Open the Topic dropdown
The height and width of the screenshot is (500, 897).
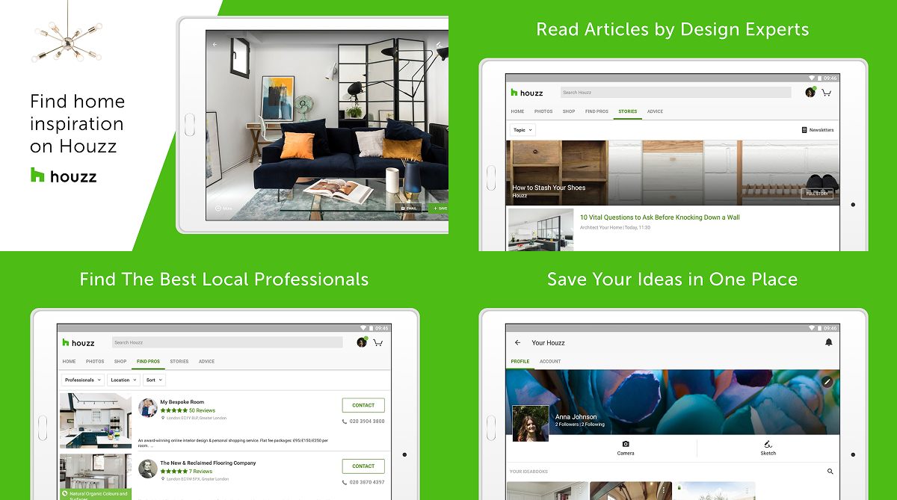pos(523,130)
